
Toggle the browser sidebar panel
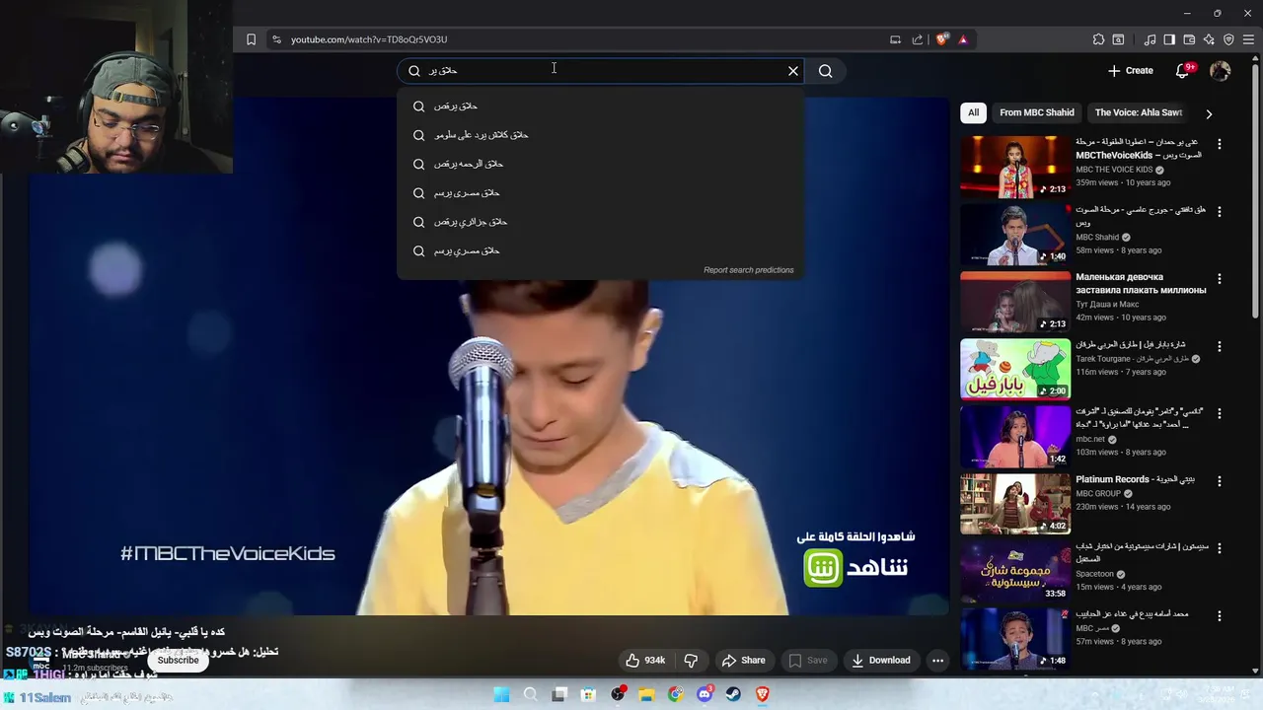point(1169,39)
